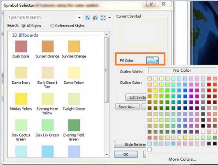Select the All Styles radio button

pos(23,26)
